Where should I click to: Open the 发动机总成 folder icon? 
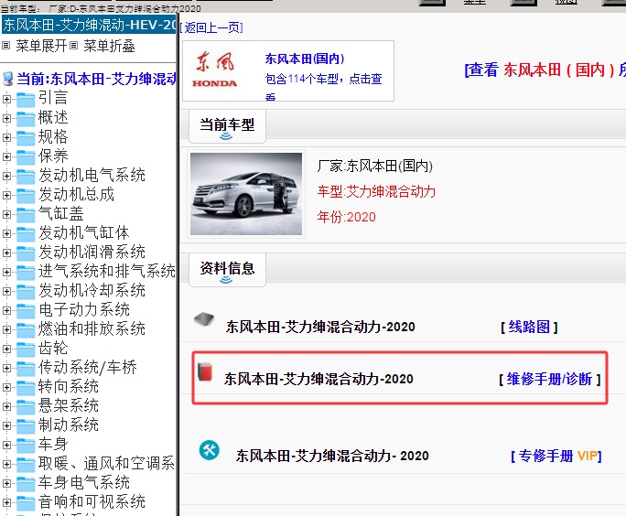click(x=26, y=196)
